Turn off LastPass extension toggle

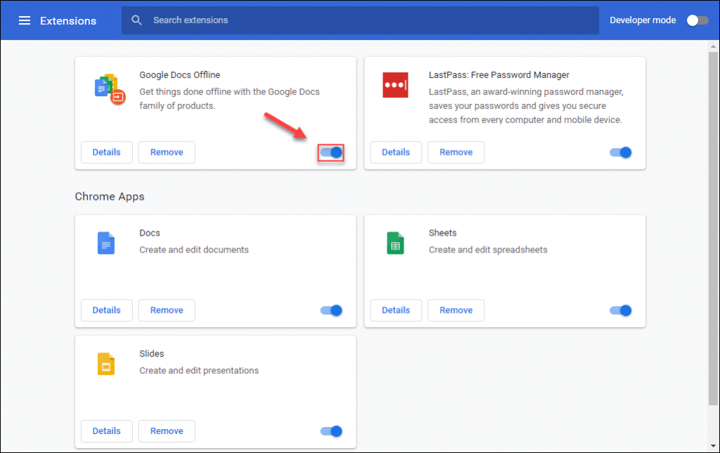[620, 152]
